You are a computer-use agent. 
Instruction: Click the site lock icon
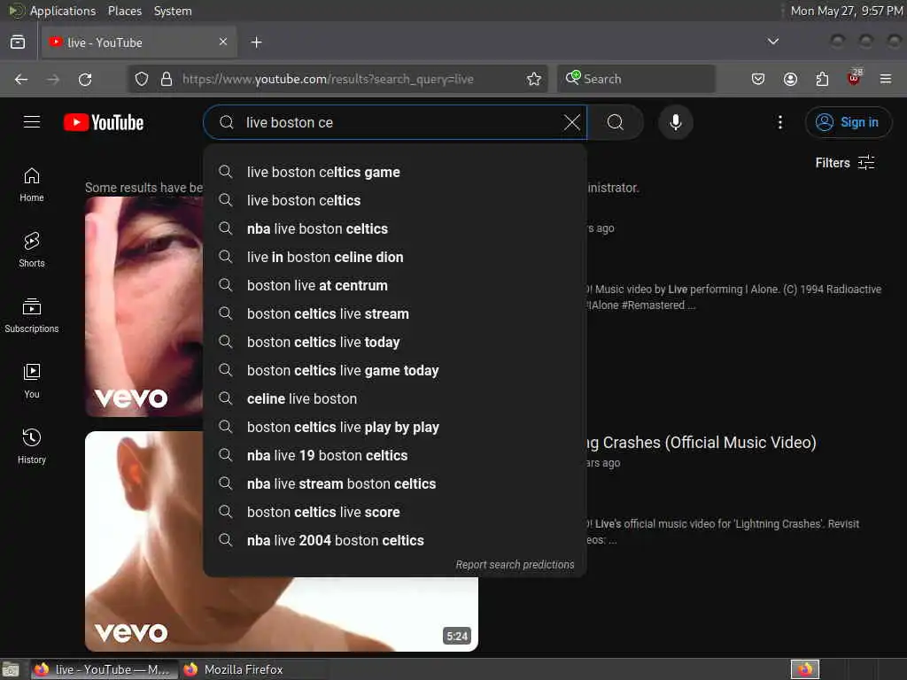pos(167,79)
